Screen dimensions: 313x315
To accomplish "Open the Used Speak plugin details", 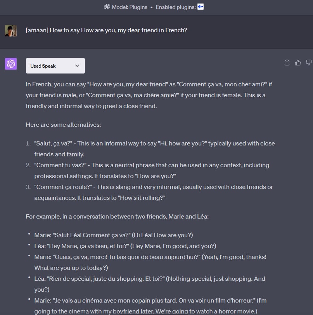I will 55,66.
